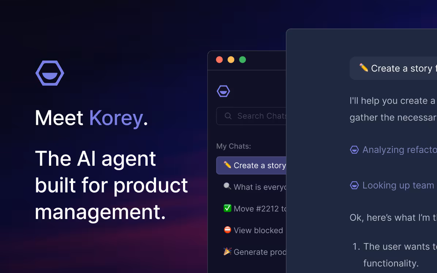
Task: Click the red close window button
Action: click(x=219, y=59)
